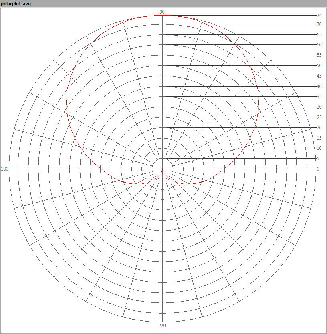This screenshot has height=334, width=327.
Task: Click the 50 radial scale label
Action: 319,66
